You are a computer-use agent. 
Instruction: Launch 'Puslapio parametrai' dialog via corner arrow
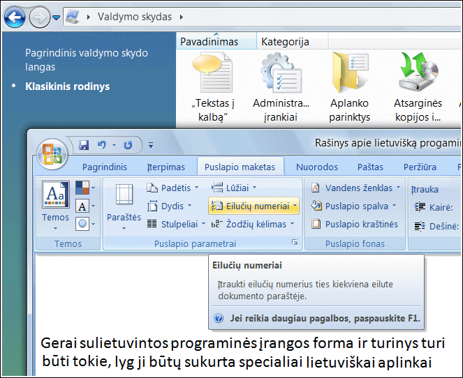[295, 243]
